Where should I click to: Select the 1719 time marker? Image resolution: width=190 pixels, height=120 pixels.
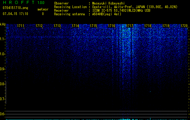[x=166, y=26]
